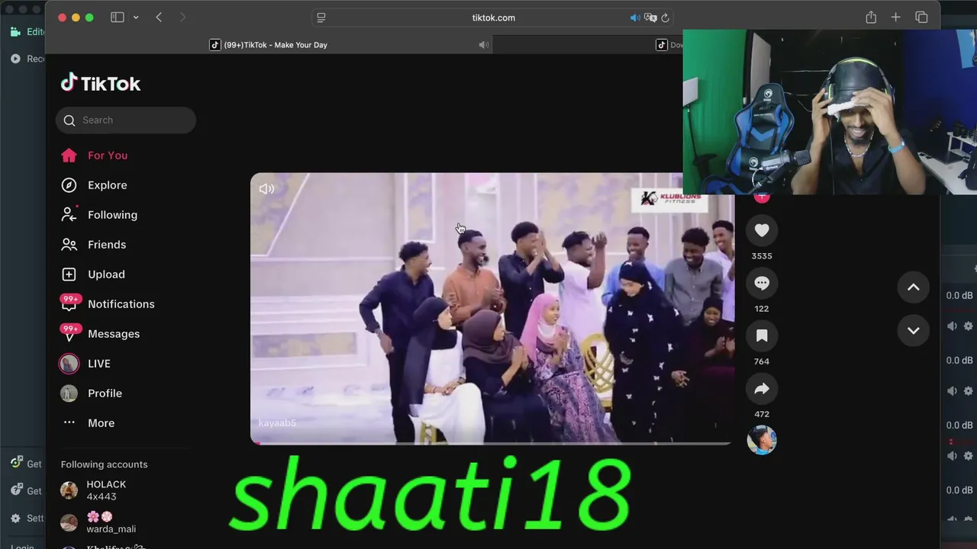Image resolution: width=977 pixels, height=549 pixels.
Task: Click the Following accounts heading
Action: [x=105, y=464]
